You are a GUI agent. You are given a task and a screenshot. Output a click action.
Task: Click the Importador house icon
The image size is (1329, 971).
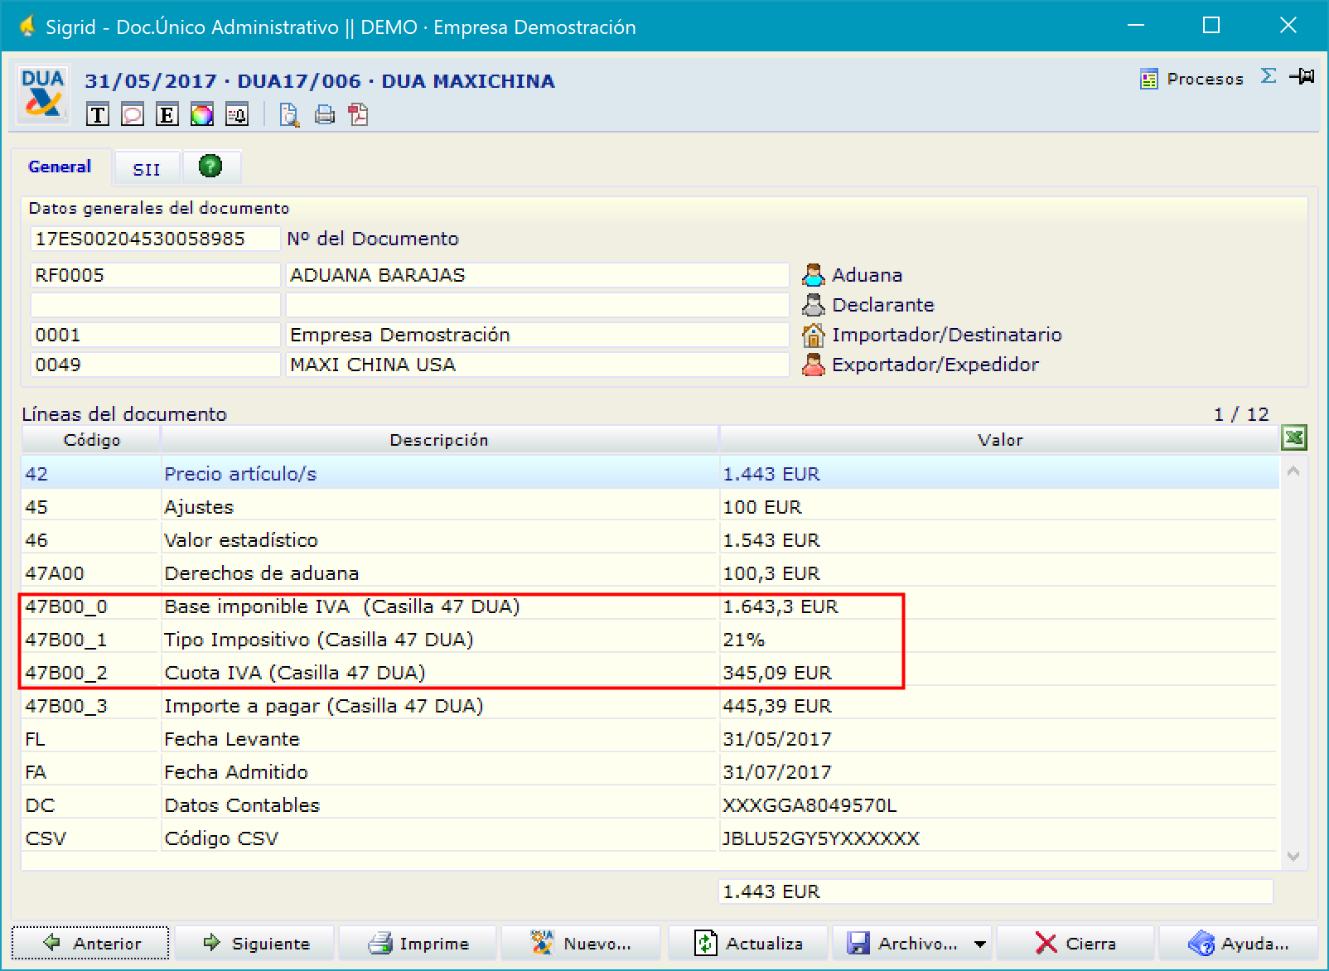coord(814,335)
